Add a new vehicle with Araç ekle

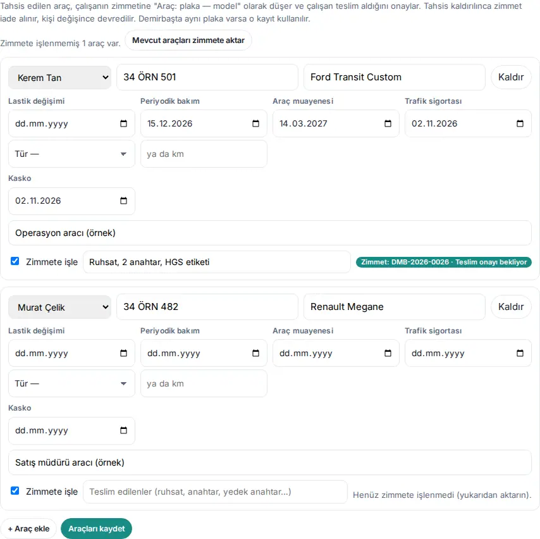(28, 529)
